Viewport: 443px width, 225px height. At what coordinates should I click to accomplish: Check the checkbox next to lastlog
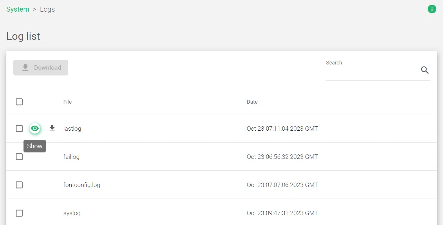pos(19,128)
